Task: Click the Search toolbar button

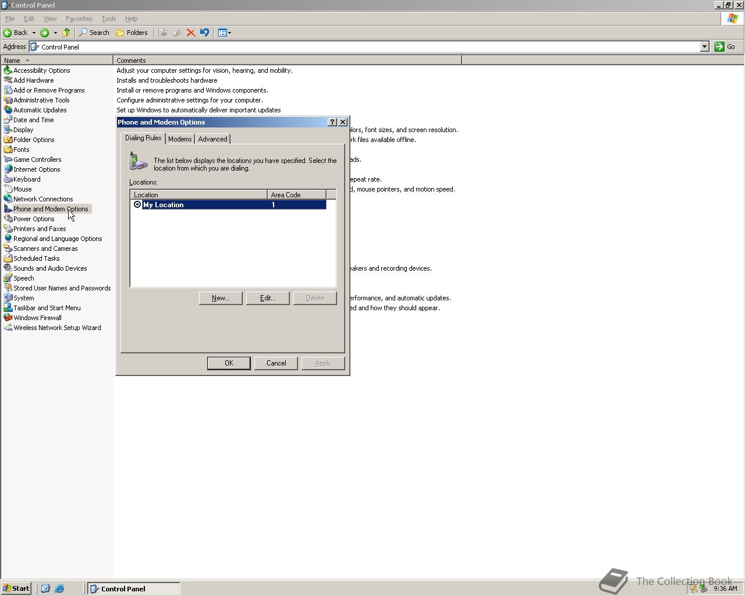Action: coord(94,33)
